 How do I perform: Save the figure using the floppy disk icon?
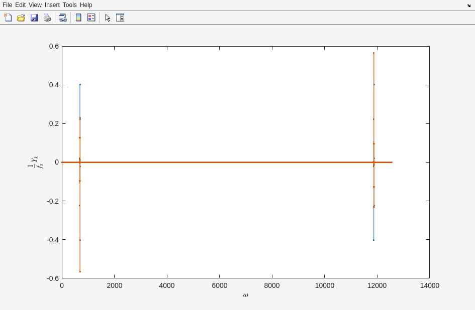[34, 18]
